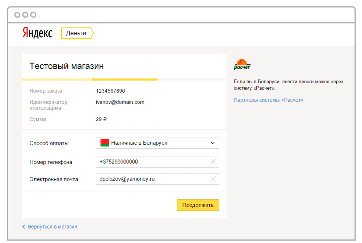Click Вернуться в магазин link
The width and height of the screenshot is (362, 243).
(x=52, y=227)
